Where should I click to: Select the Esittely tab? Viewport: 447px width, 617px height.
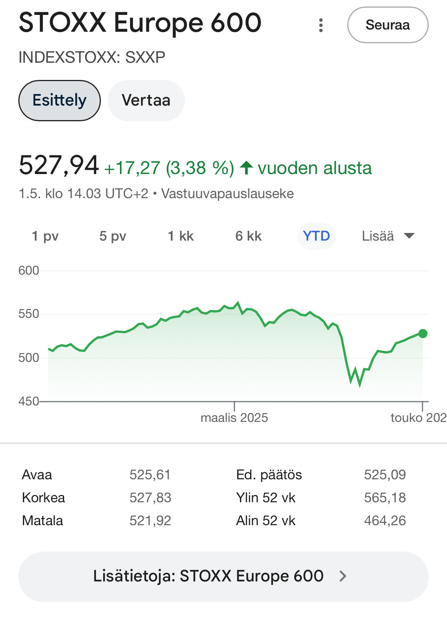(60, 101)
